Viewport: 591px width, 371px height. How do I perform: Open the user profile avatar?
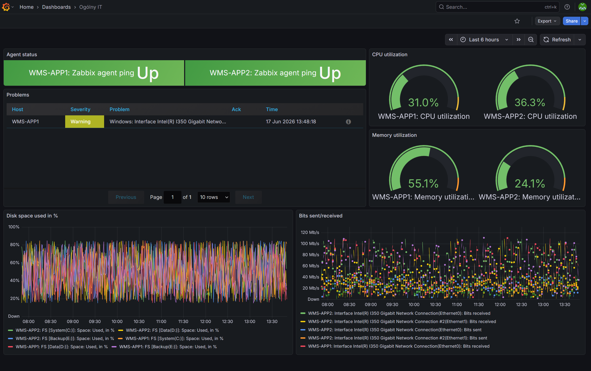[582, 7]
